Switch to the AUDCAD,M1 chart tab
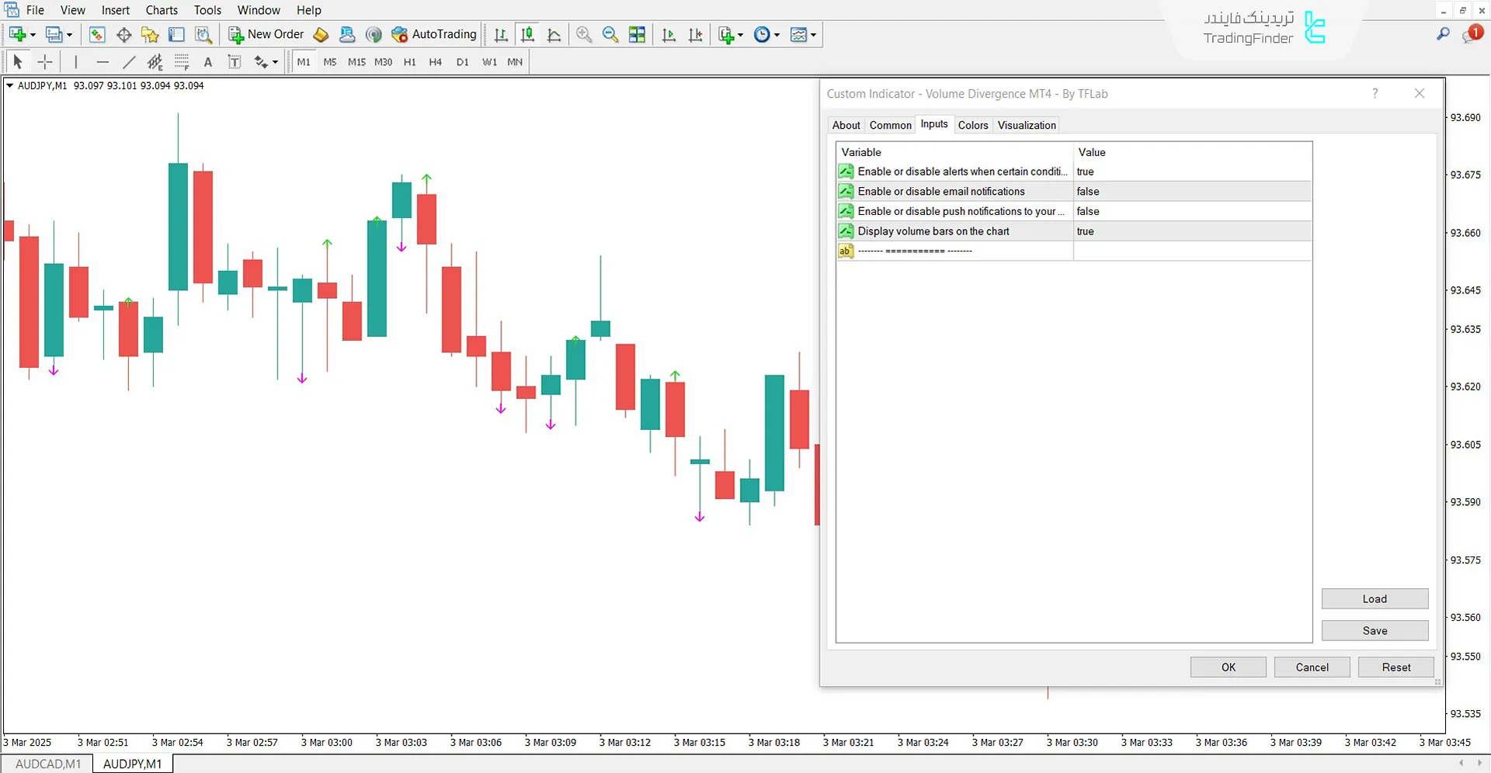 tap(47, 763)
